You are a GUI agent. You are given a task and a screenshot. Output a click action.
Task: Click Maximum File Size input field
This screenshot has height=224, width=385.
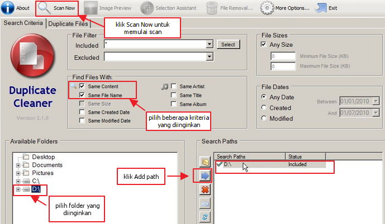[x=283, y=66]
